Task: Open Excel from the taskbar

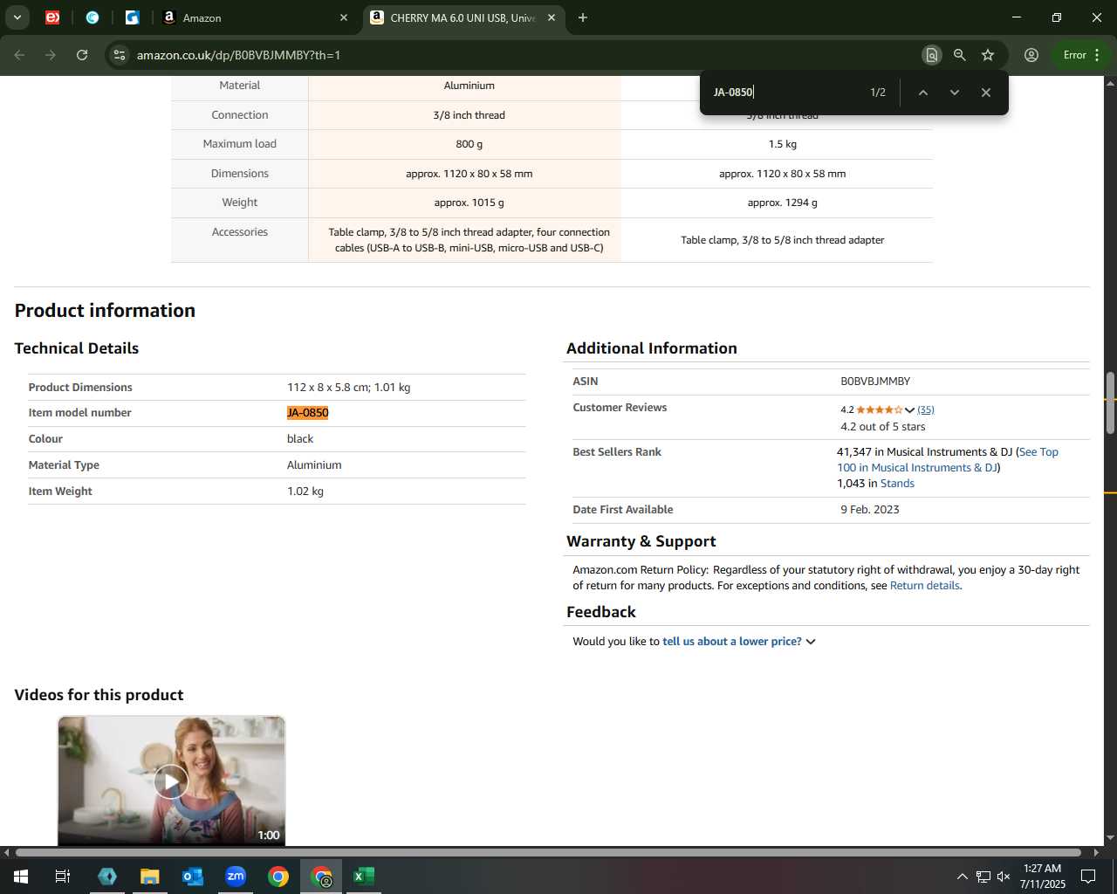Action: coord(364,877)
